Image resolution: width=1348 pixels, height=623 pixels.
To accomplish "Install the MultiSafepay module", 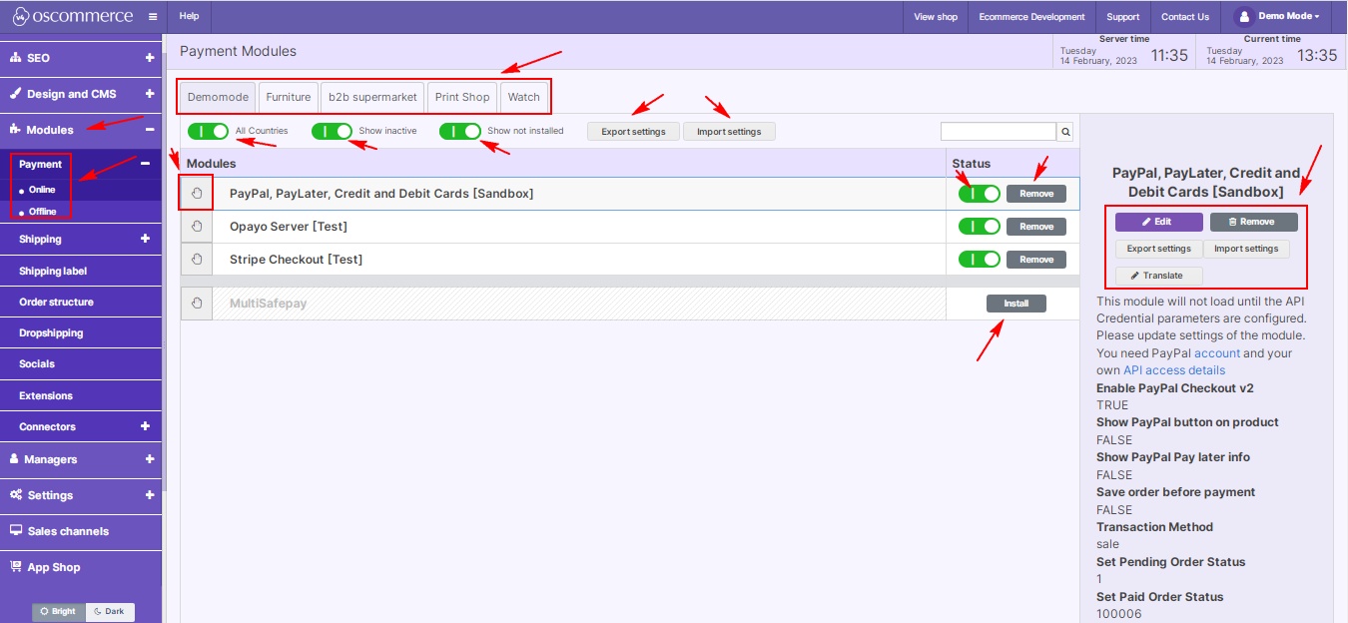I will click(1016, 304).
